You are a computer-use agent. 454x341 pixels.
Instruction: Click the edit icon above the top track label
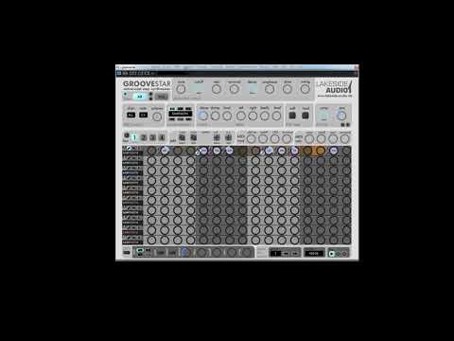coord(129,148)
